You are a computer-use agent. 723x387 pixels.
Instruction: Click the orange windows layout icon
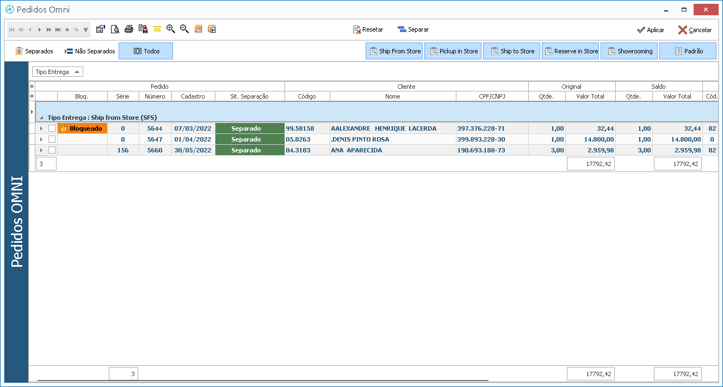point(212,29)
